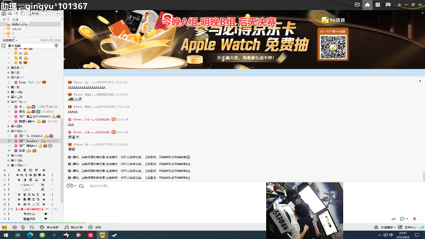
Task: Open the green round app on the taskbar
Action: (42, 235)
